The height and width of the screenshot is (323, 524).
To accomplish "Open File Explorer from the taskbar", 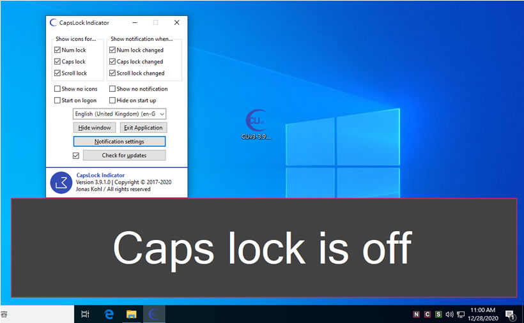I will coord(132,314).
